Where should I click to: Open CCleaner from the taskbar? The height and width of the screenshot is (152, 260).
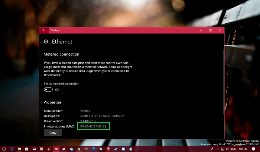(49, 149)
